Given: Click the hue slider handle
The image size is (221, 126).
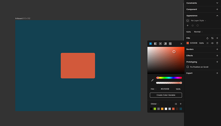Looking at the screenshot, I should click(158, 78).
